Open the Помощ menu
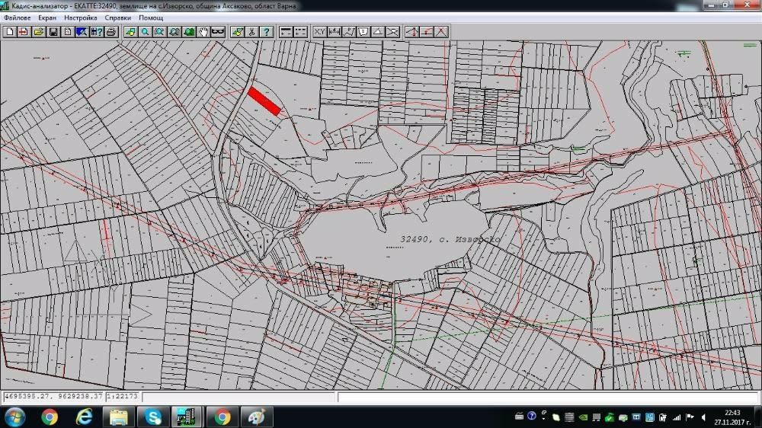 pos(151,17)
